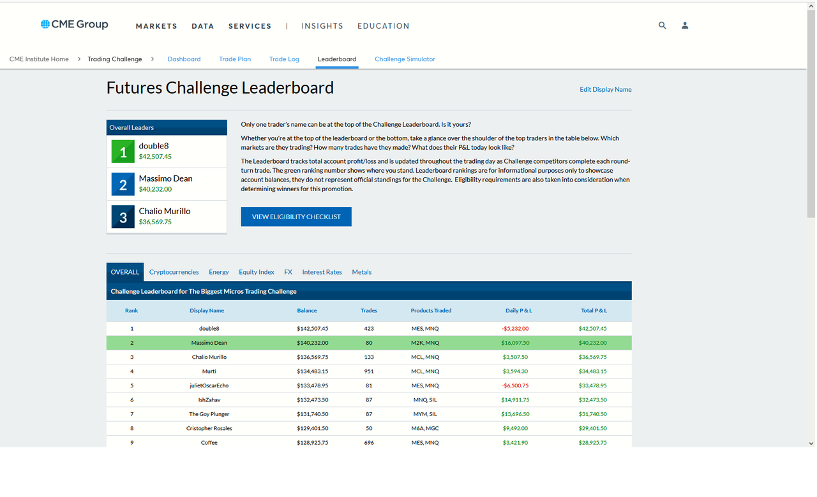Click the Rank column header
Screen dimensions: 817x497
[x=131, y=311]
